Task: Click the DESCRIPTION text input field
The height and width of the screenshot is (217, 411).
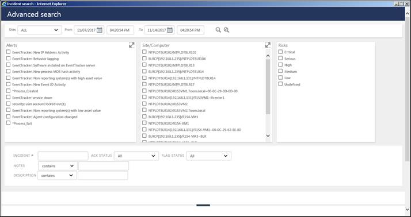Action: tap(102, 176)
